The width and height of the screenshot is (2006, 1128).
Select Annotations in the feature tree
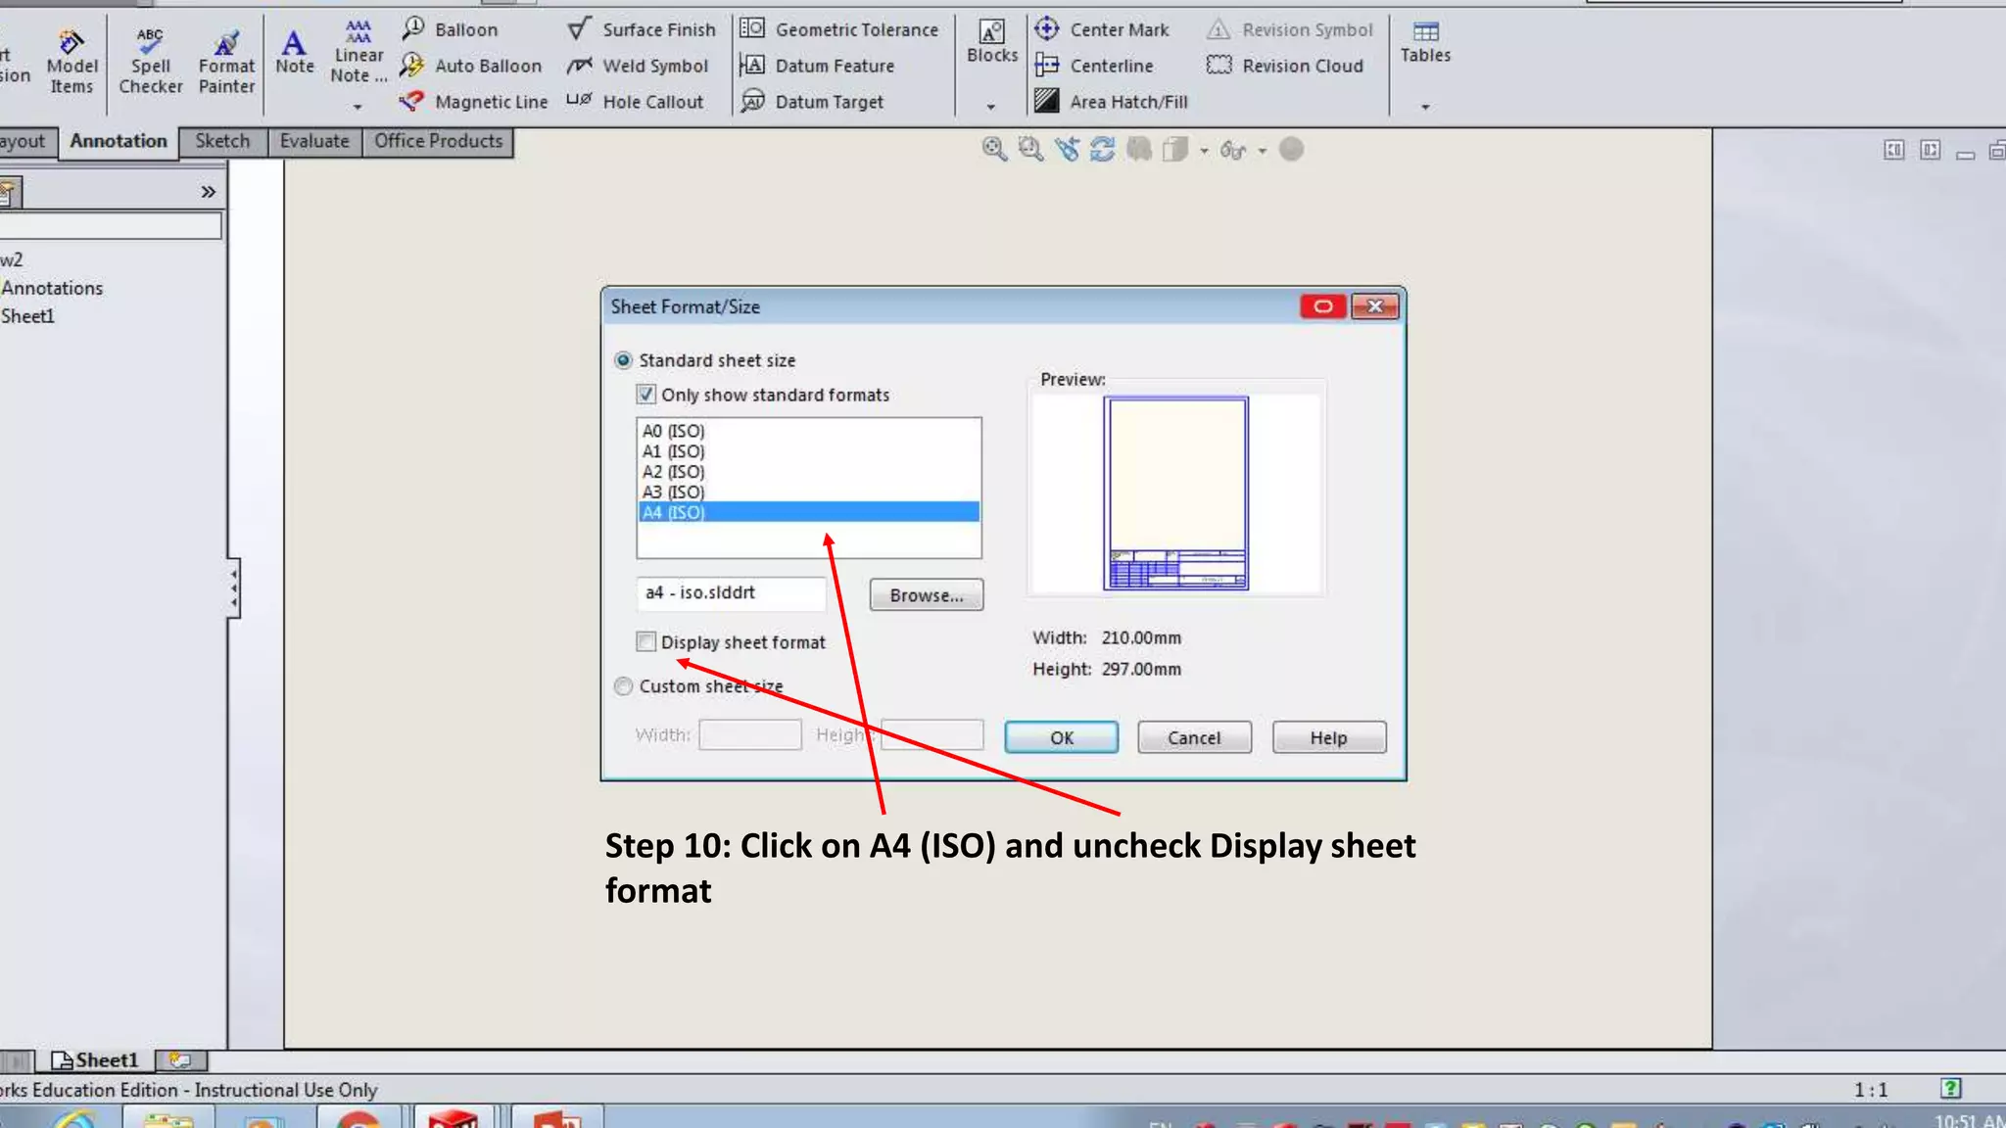coord(52,288)
